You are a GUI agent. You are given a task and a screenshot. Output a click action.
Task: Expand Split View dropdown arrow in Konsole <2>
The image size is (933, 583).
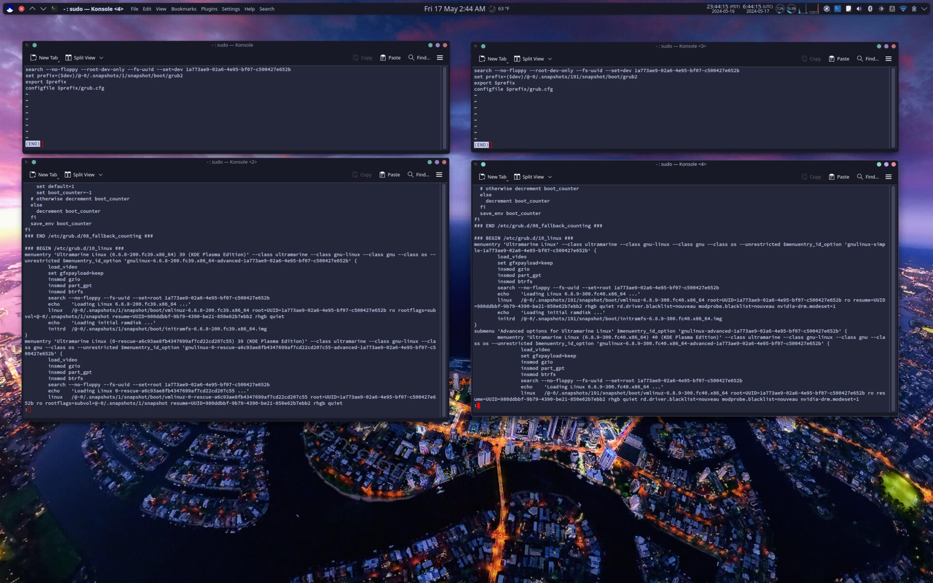click(x=101, y=175)
